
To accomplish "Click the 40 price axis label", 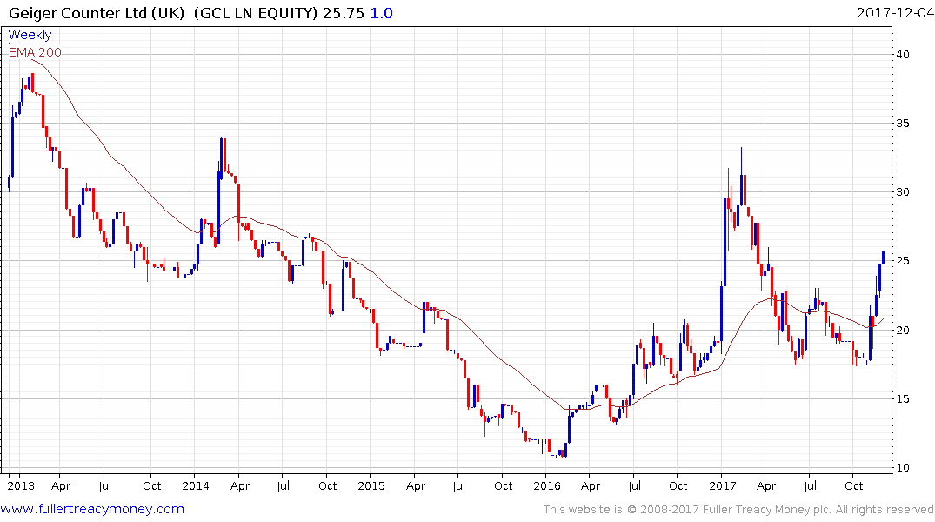I will pyautogui.click(x=903, y=54).
